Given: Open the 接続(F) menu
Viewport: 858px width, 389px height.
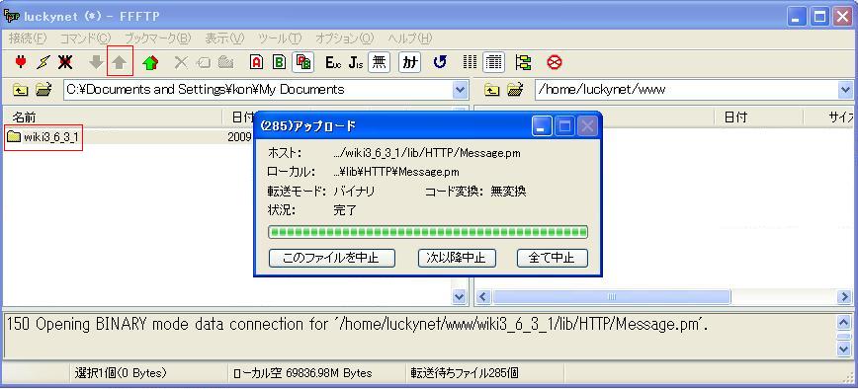Looking at the screenshot, I should coord(28,39).
